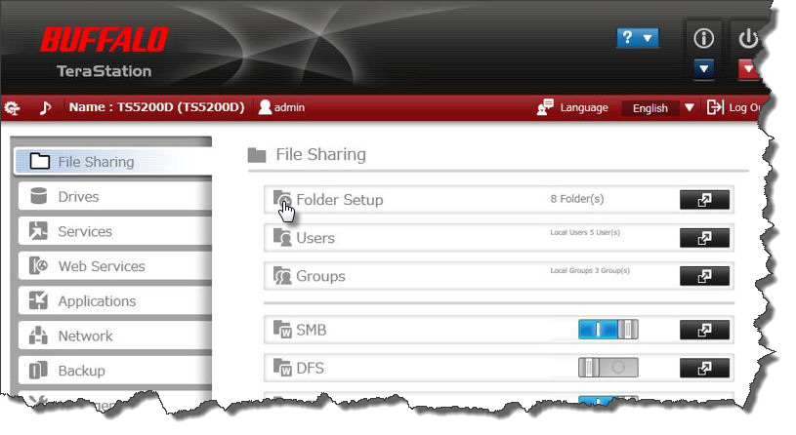This screenshot has height=435, width=796.
Task: Select Applications in the sidebar
Action: tap(114, 301)
